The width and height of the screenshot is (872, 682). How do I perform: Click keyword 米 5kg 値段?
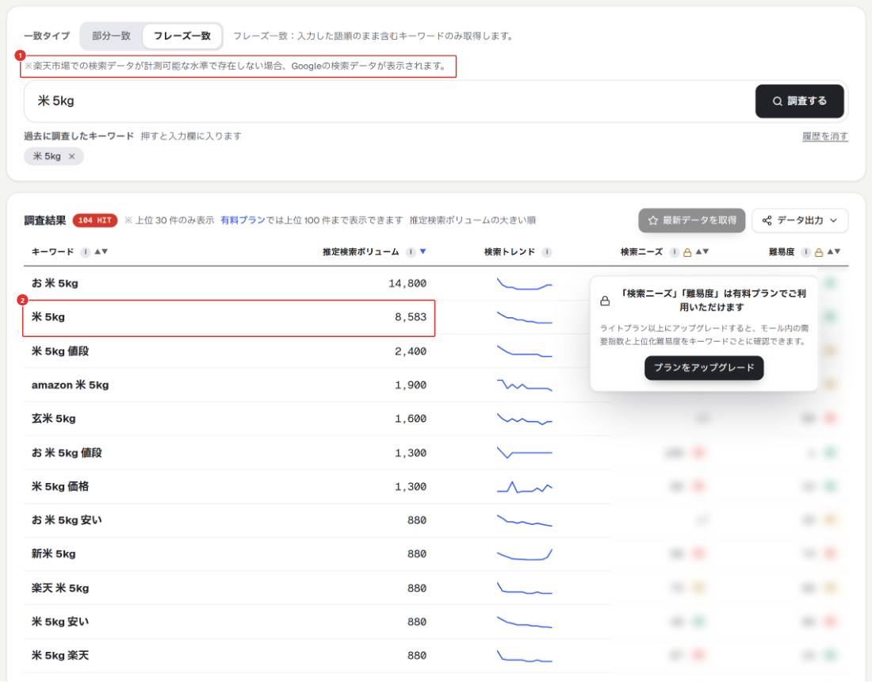[60, 351]
